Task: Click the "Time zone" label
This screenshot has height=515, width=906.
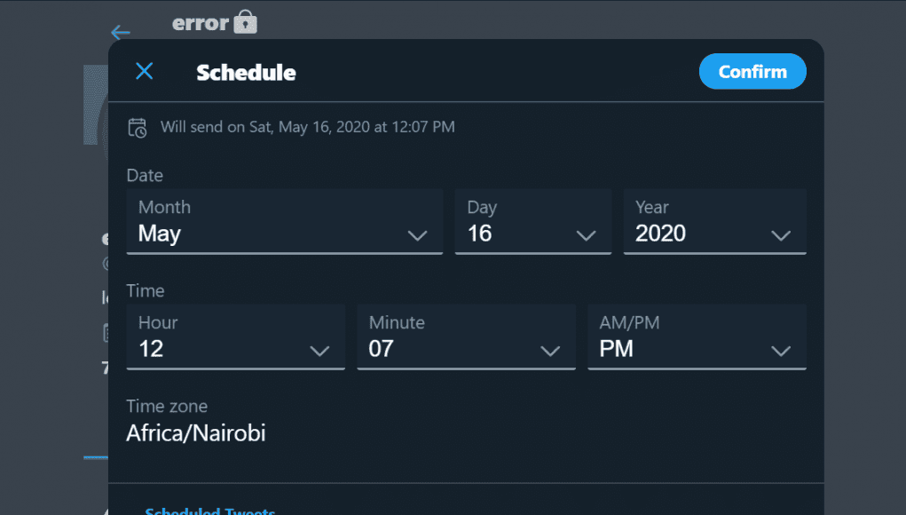Action: (x=167, y=407)
